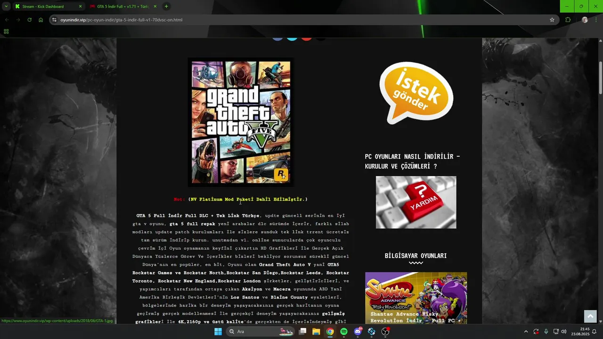Open Spotify from the taskbar
603x339 pixels.
coord(344,331)
